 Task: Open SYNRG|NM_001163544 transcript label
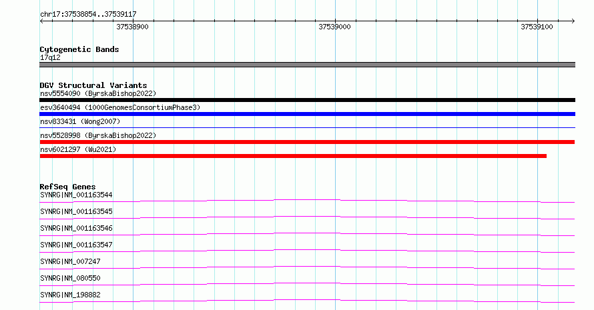pyautogui.click(x=76, y=195)
